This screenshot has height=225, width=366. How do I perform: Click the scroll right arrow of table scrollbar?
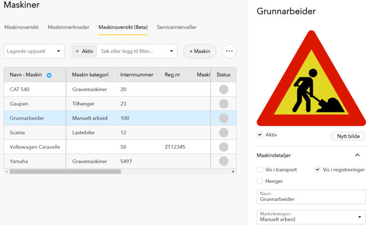click(x=233, y=171)
